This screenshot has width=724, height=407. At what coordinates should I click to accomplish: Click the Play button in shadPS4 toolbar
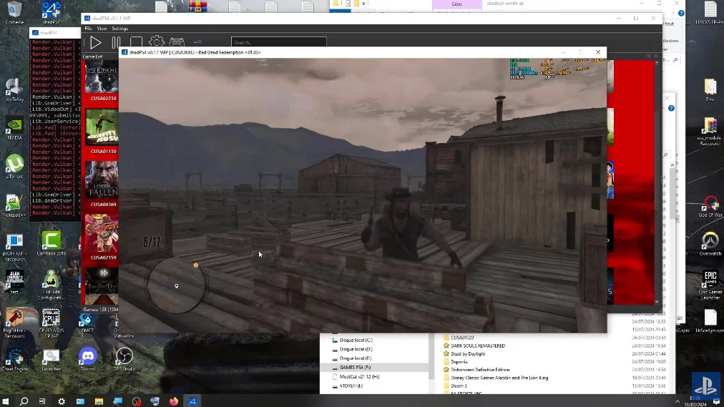pos(96,42)
